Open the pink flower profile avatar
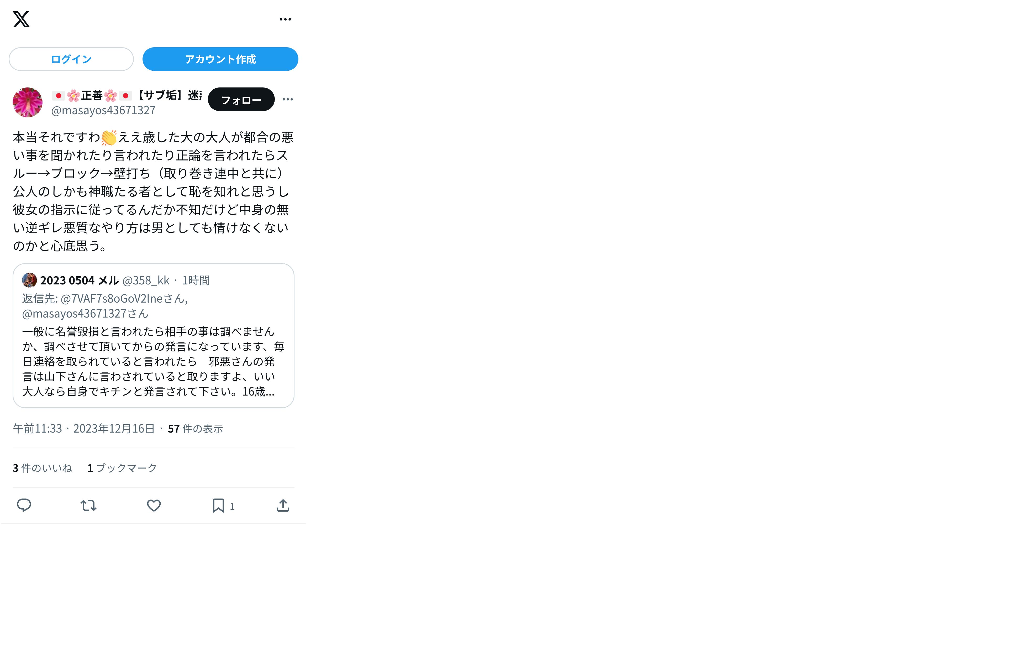This screenshot has height=665, width=1011. [x=28, y=102]
